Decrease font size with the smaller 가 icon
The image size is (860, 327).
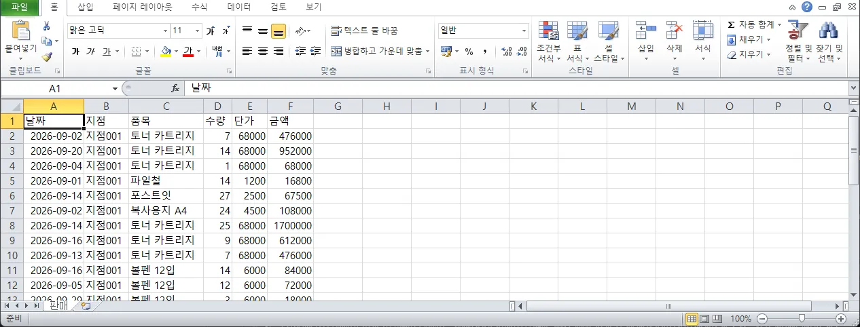click(x=225, y=31)
